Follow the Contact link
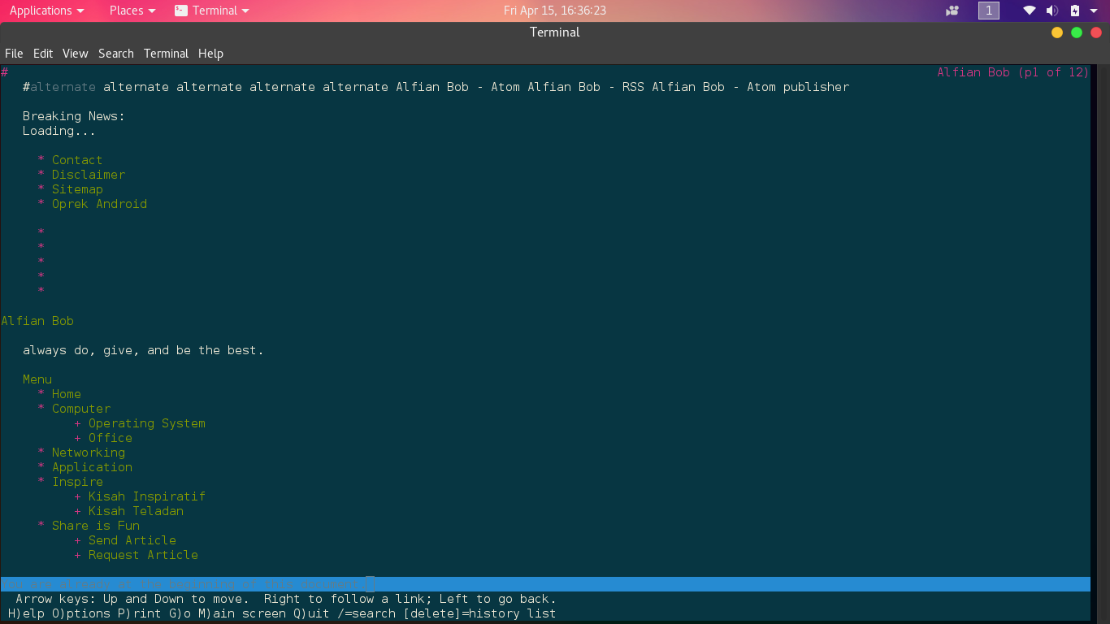This screenshot has height=624, width=1110. 77,160
